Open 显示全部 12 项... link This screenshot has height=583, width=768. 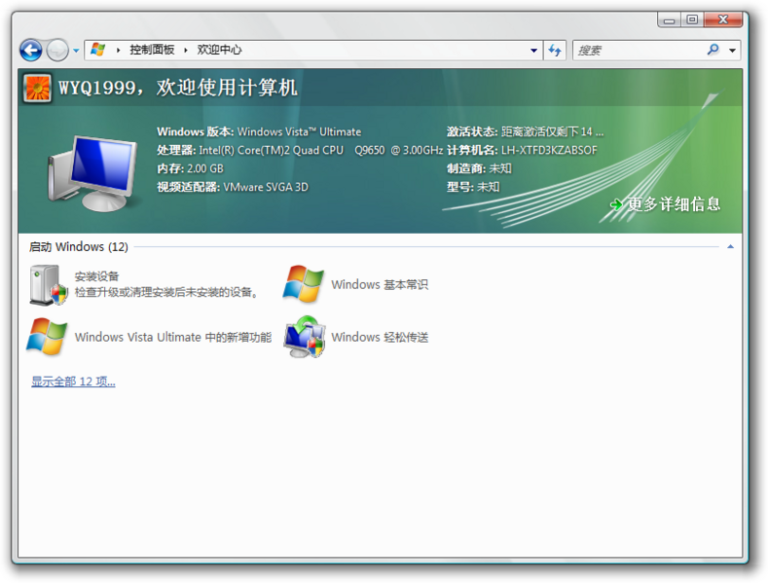tap(73, 382)
